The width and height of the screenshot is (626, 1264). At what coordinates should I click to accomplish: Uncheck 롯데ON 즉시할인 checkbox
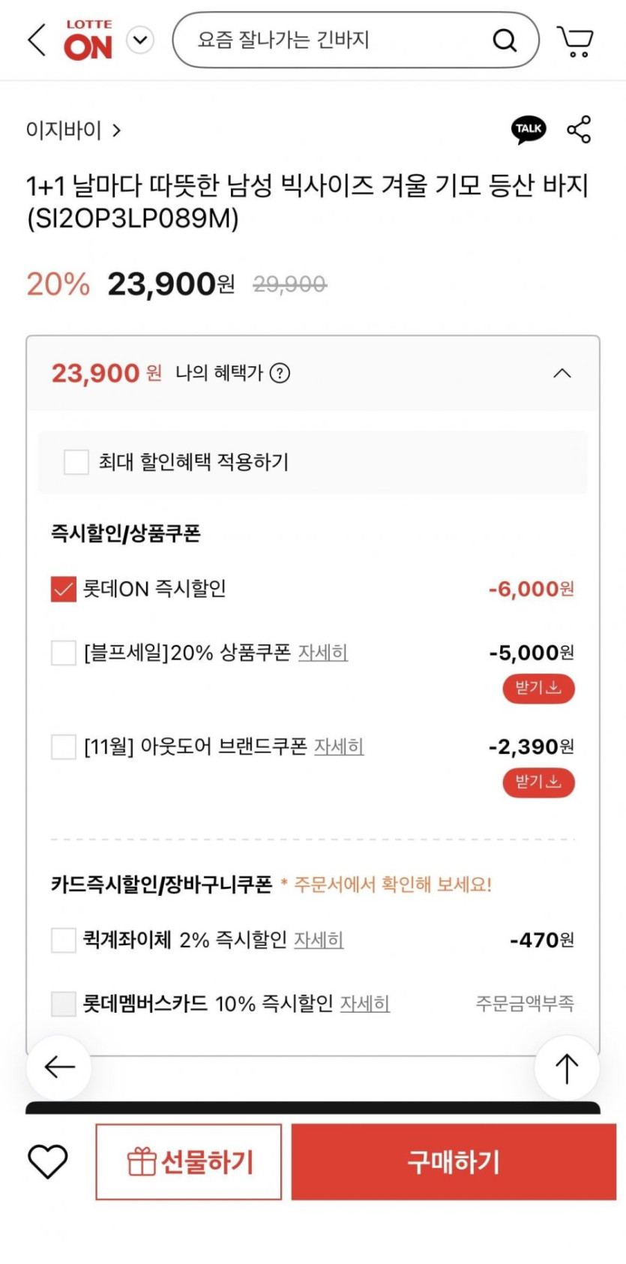point(64,590)
